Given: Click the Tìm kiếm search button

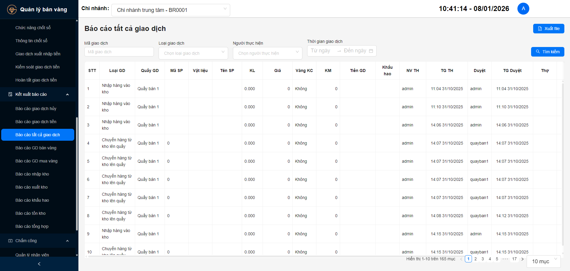Looking at the screenshot, I should tap(547, 52).
